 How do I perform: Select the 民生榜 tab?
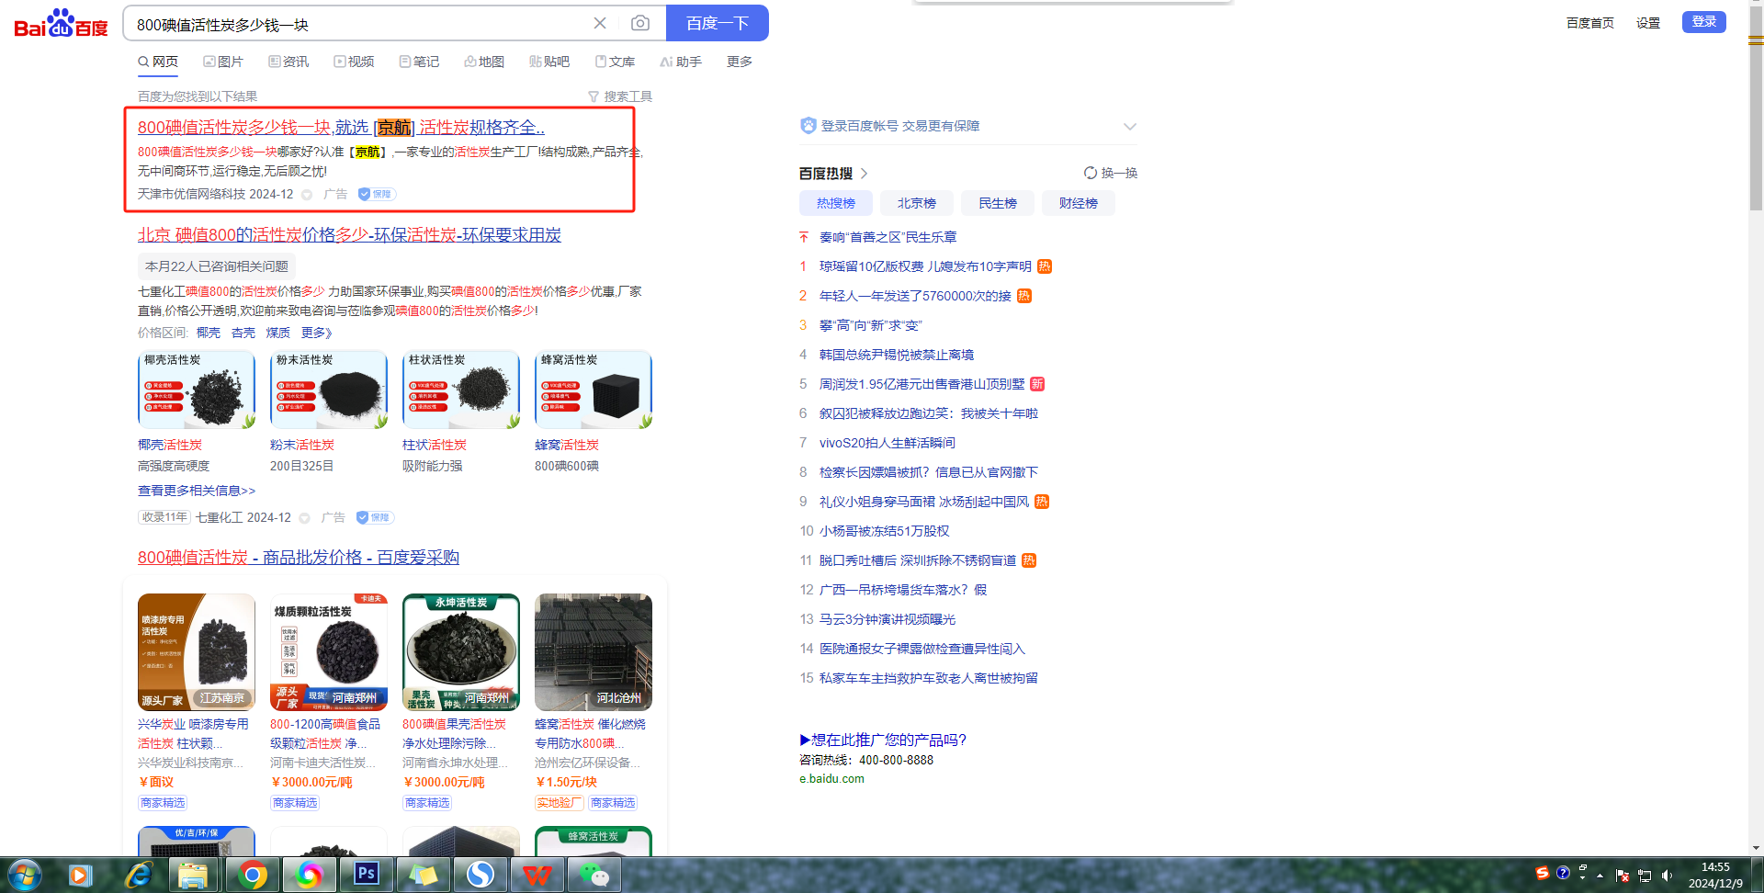coord(998,203)
